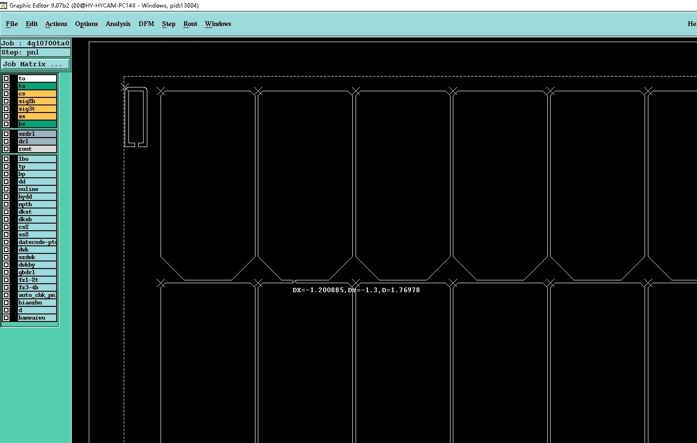The image size is (697, 443).
Task: Tick the checkbox for layer bs
Action: [x=6, y=124]
